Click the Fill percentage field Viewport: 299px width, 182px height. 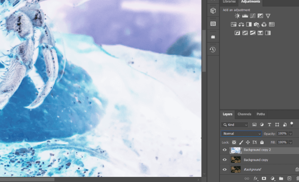click(x=282, y=142)
